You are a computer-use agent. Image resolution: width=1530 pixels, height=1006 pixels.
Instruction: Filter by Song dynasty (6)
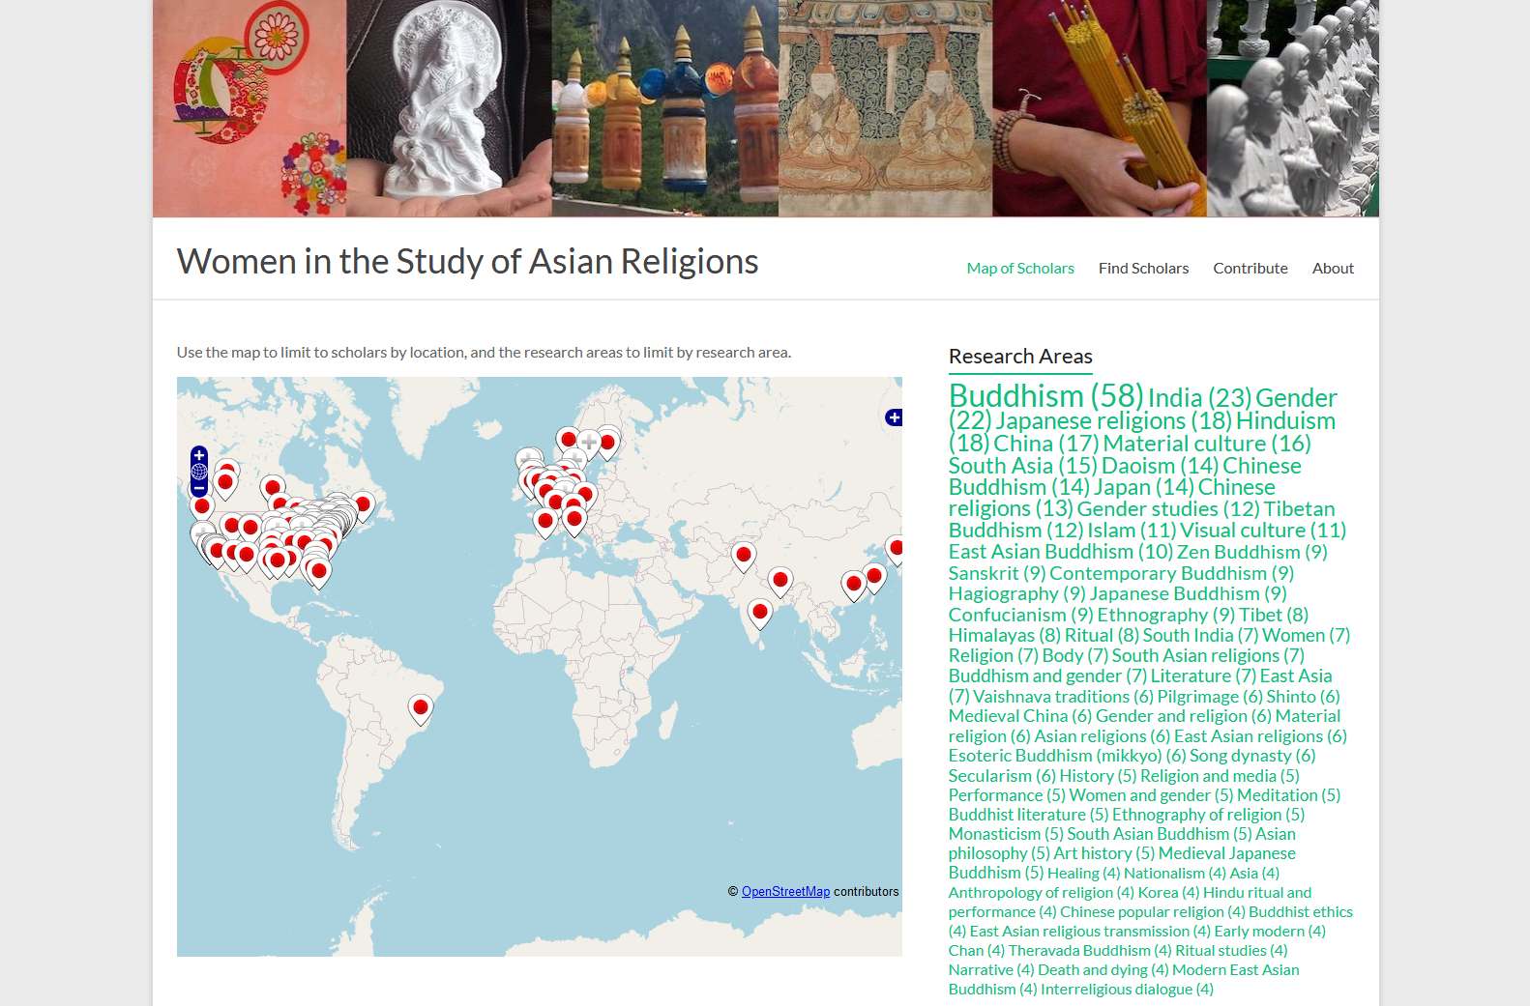click(x=1252, y=756)
